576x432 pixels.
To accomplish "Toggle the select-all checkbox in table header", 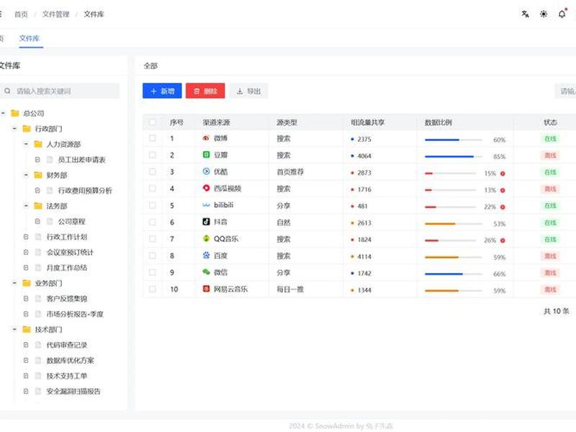I will (153, 122).
